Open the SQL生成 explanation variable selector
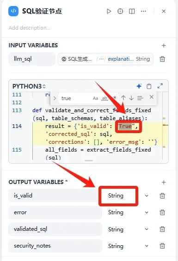 (105, 59)
